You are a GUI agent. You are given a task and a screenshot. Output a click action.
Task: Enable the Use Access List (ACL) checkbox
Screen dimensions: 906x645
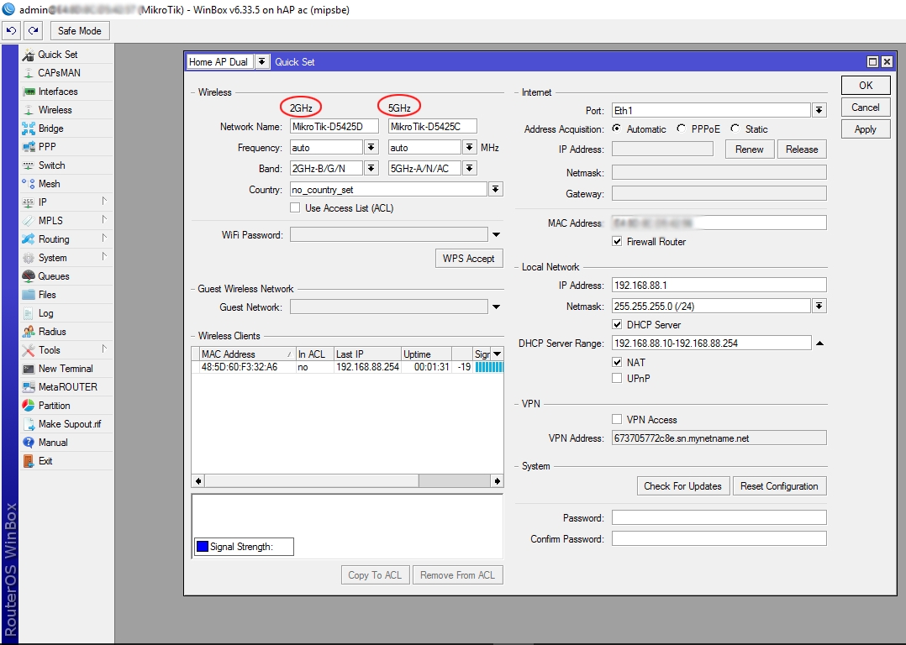[x=295, y=208]
